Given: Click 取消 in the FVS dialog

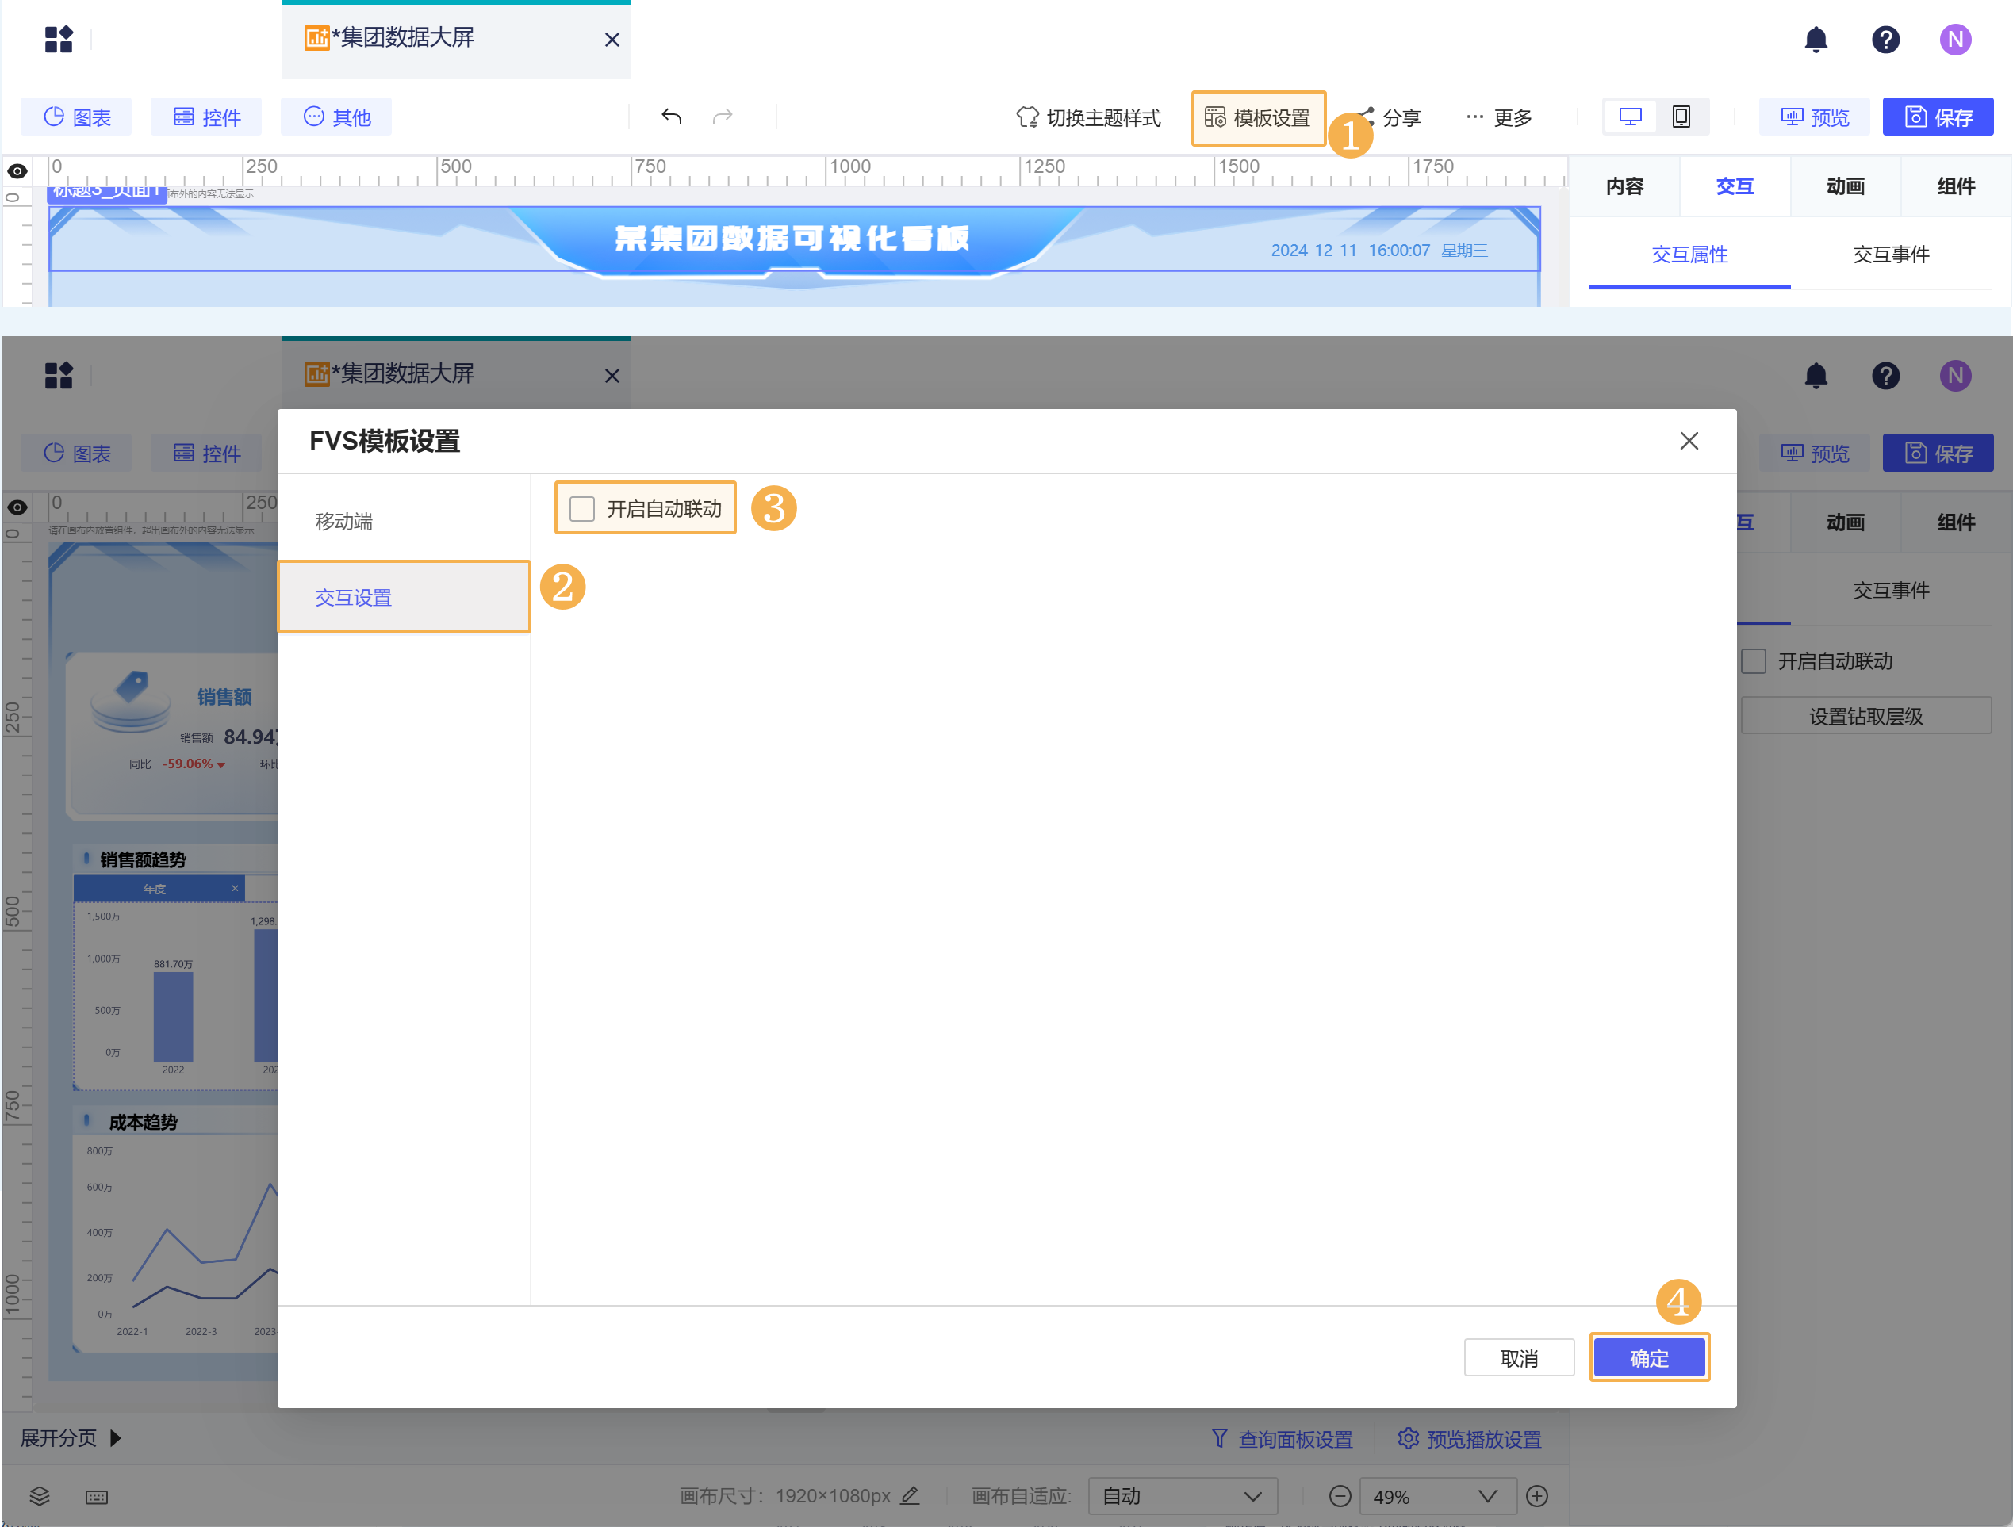Looking at the screenshot, I should (1519, 1358).
